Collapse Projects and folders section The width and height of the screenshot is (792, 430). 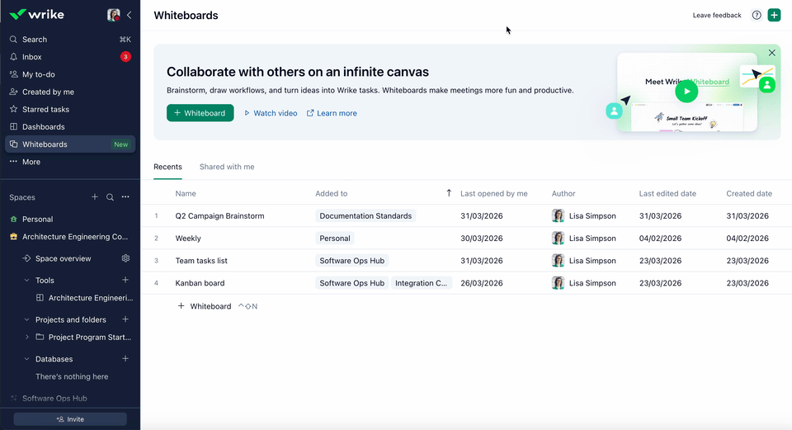pos(26,319)
